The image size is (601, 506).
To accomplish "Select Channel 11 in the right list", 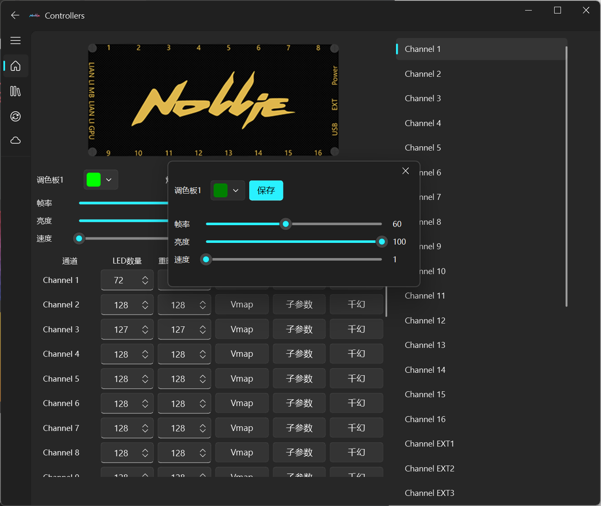I will [x=481, y=296].
